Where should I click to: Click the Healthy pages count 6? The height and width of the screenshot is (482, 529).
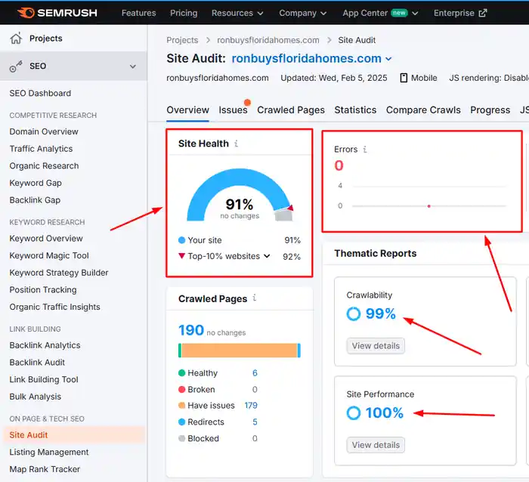point(255,373)
